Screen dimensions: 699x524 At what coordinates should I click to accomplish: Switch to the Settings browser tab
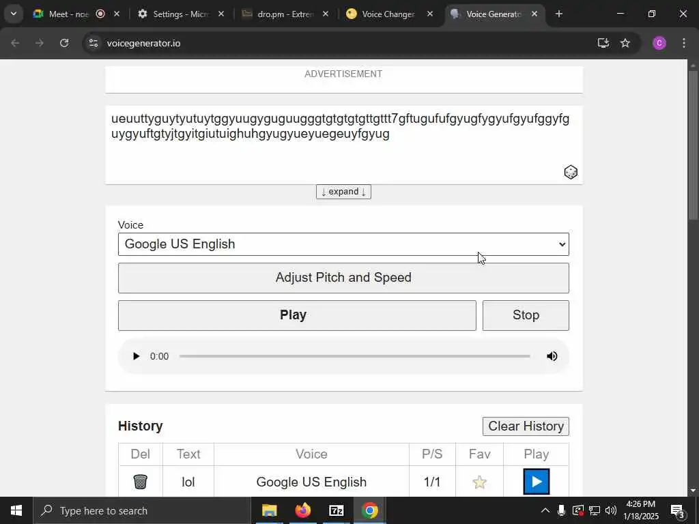[x=181, y=14]
